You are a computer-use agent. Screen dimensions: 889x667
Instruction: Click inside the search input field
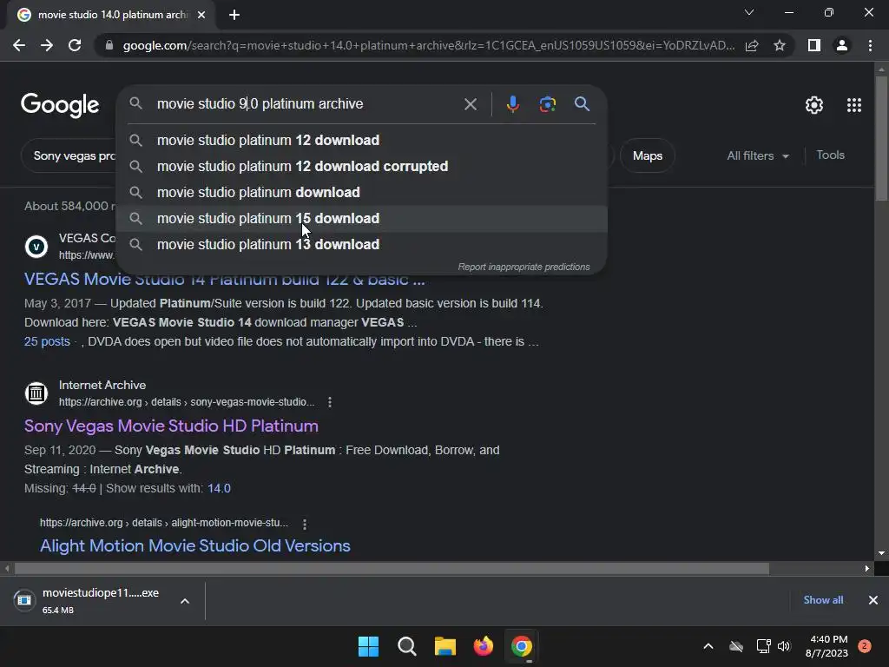[306, 104]
